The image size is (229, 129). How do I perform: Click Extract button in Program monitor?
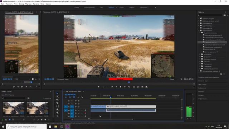pos(138,87)
